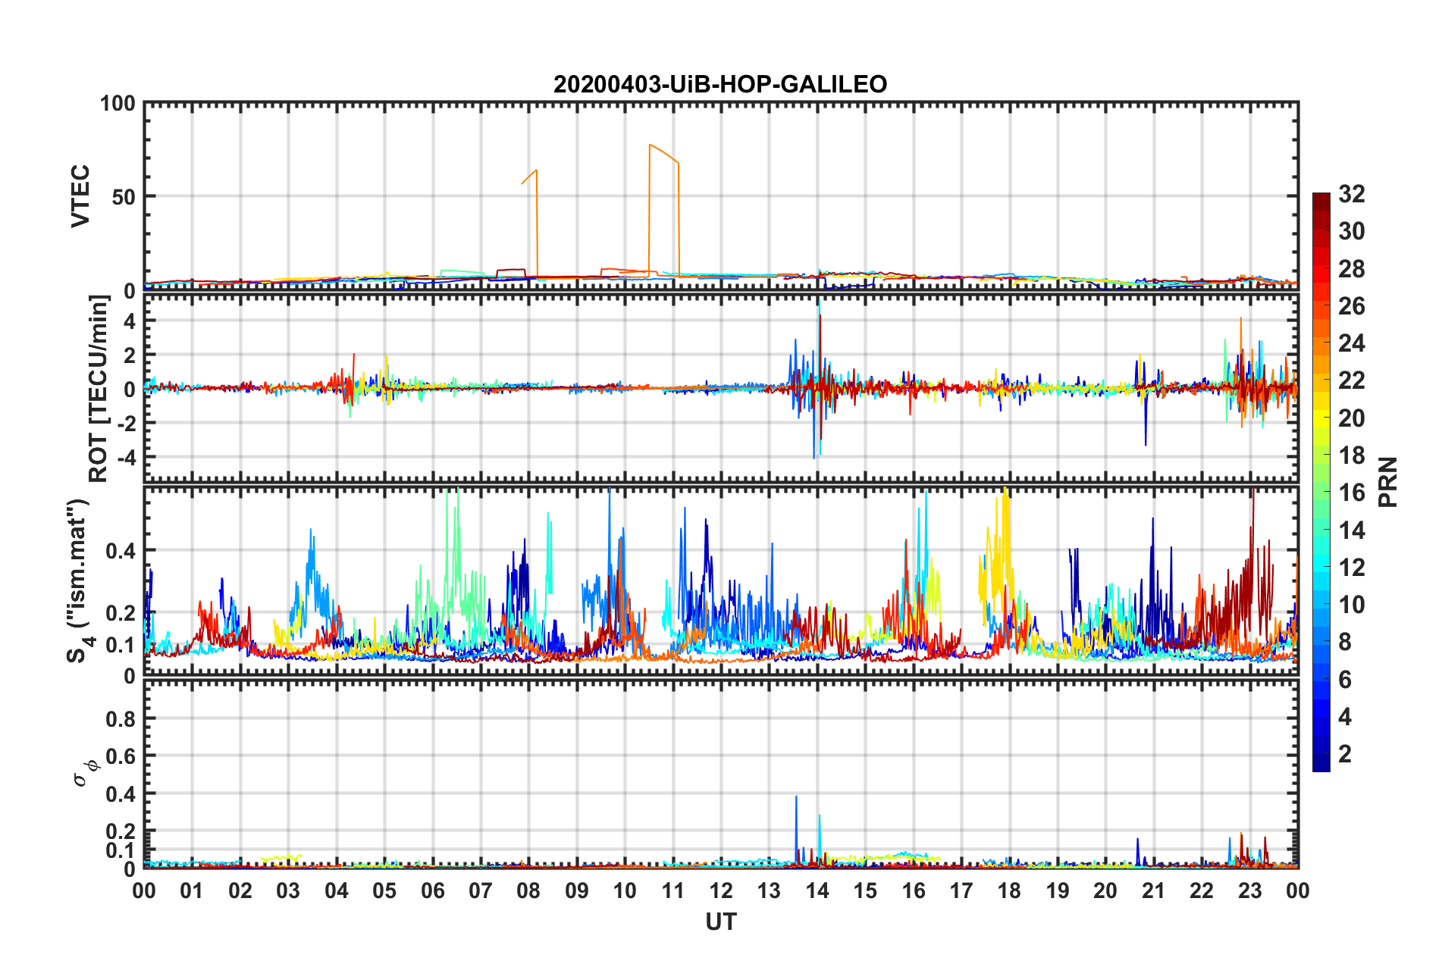Viewport: 1442px width, 964px height.
Task: Click the plot title 20200403-UiB-HOP-GALILEO
Action: click(x=720, y=84)
